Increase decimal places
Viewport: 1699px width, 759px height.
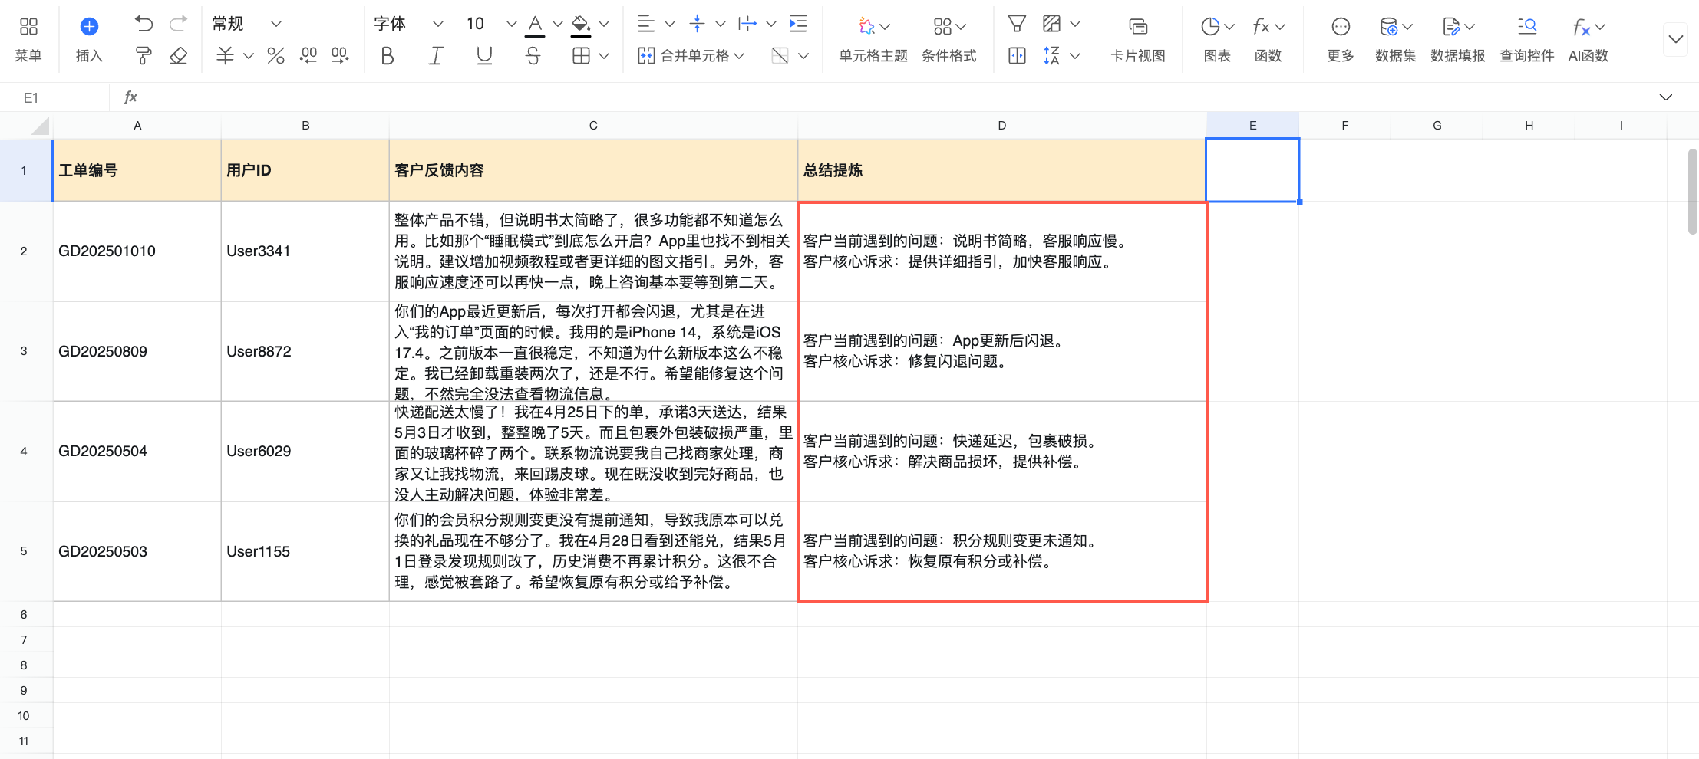pyautogui.click(x=340, y=55)
